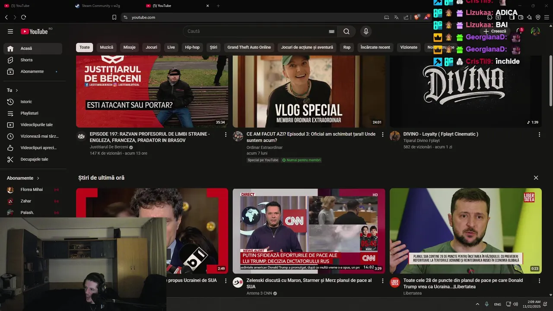
Task: Click the search magnifier button
Action: click(x=346, y=32)
